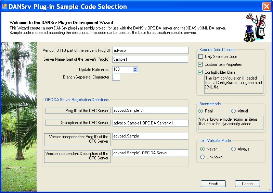Click the Description of the OPC Server label

78,123
